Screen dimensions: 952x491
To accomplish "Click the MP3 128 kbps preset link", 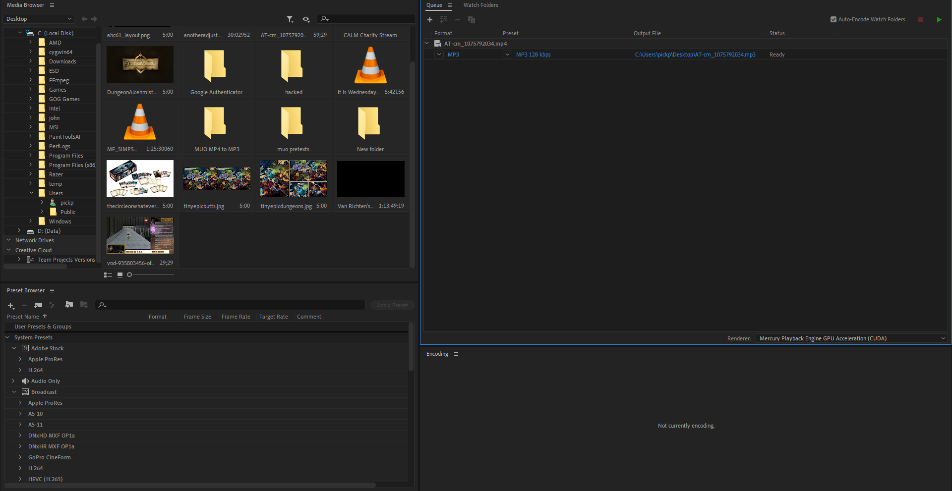I will click(533, 55).
